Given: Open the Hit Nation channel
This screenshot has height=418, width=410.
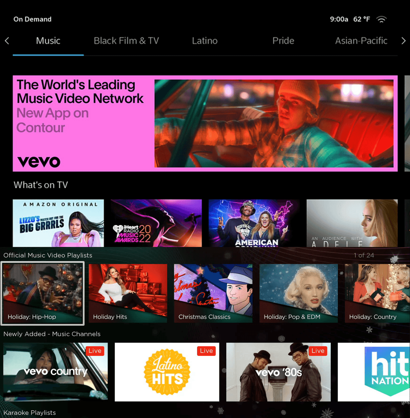Looking at the screenshot, I should click(374, 372).
